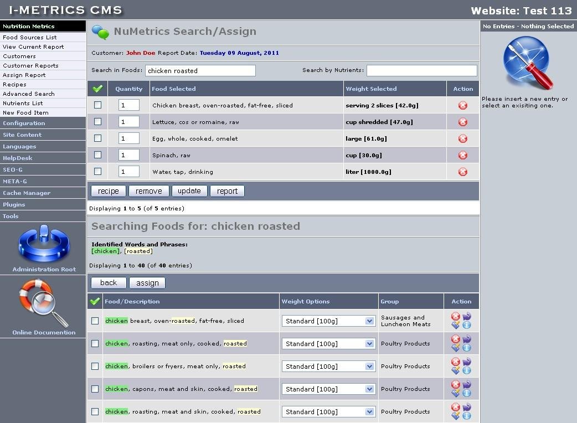
Task: Click the "report" button
Action: (227, 190)
